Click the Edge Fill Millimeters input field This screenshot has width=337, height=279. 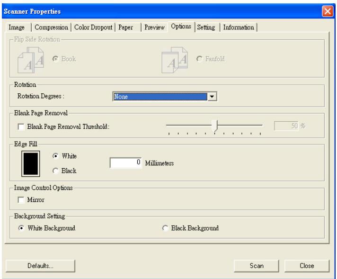(127, 163)
